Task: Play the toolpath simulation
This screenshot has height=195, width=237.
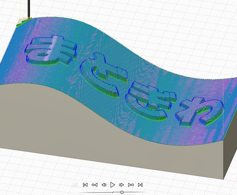Action: tap(113, 185)
